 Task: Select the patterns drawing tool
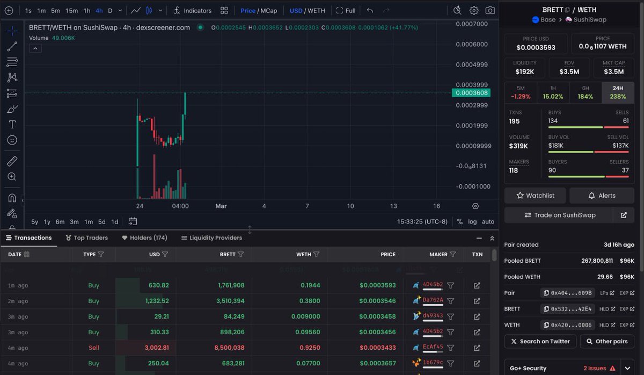coord(12,78)
